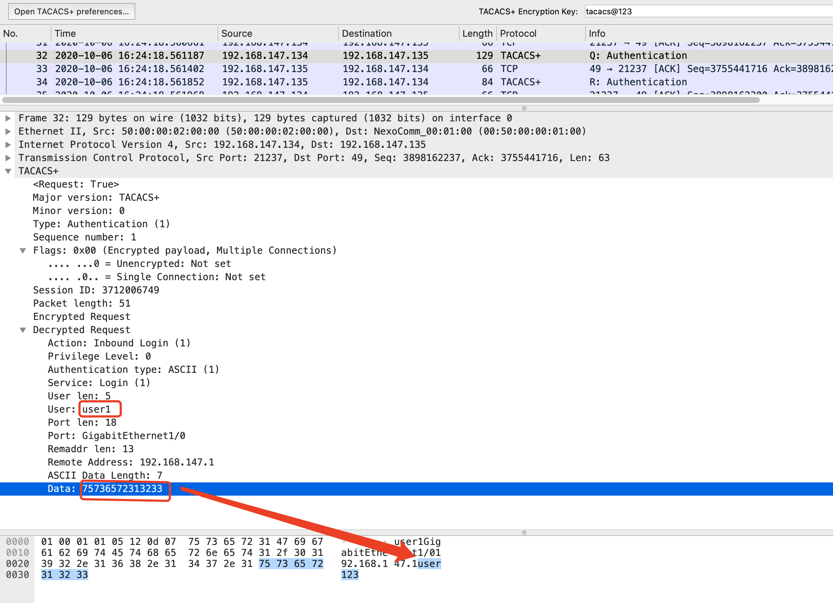Sort by Info column header
The image size is (833, 603).
[x=709, y=33]
